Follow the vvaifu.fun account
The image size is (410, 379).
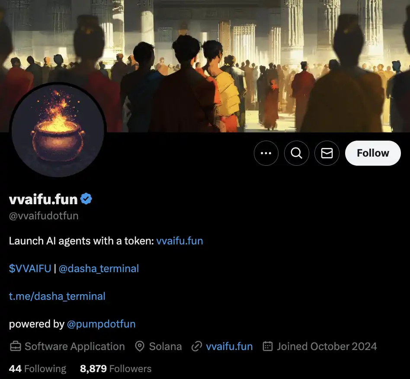pyautogui.click(x=373, y=153)
